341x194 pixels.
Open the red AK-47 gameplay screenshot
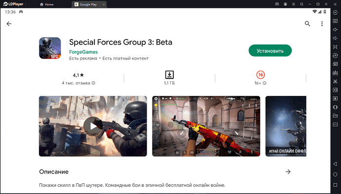point(206,126)
